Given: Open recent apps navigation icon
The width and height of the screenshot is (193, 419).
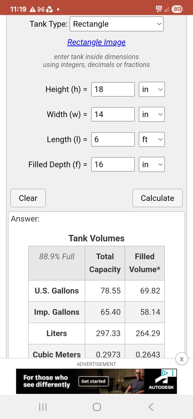Looking at the screenshot, I should 43,407.
